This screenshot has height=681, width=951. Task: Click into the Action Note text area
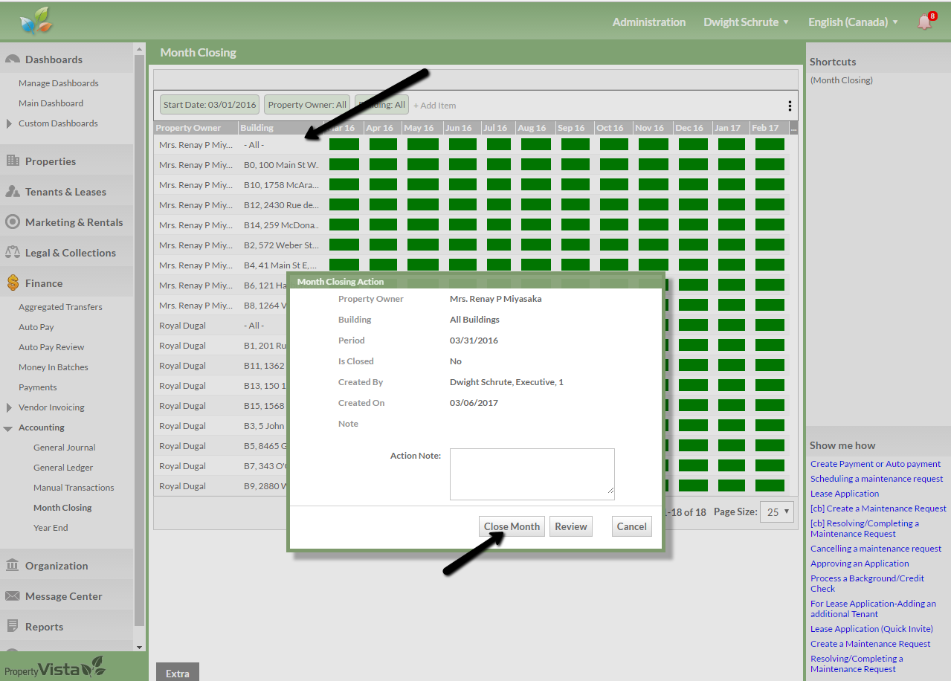click(x=532, y=474)
